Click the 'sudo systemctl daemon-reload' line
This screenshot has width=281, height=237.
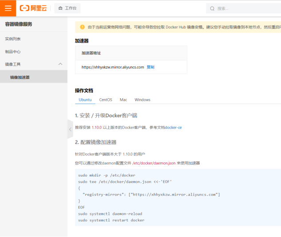pos(110,214)
